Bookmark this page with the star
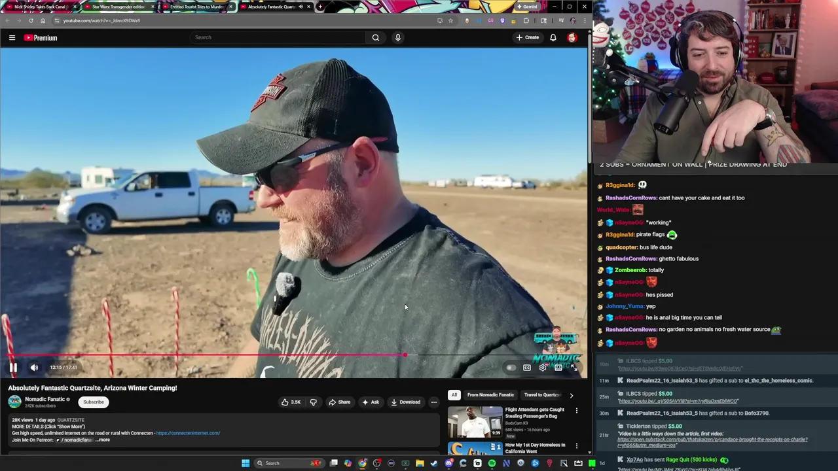This screenshot has height=471, width=838. tap(450, 20)
